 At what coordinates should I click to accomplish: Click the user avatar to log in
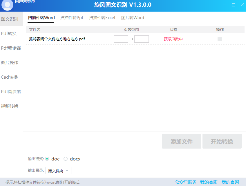coord(7,5)
